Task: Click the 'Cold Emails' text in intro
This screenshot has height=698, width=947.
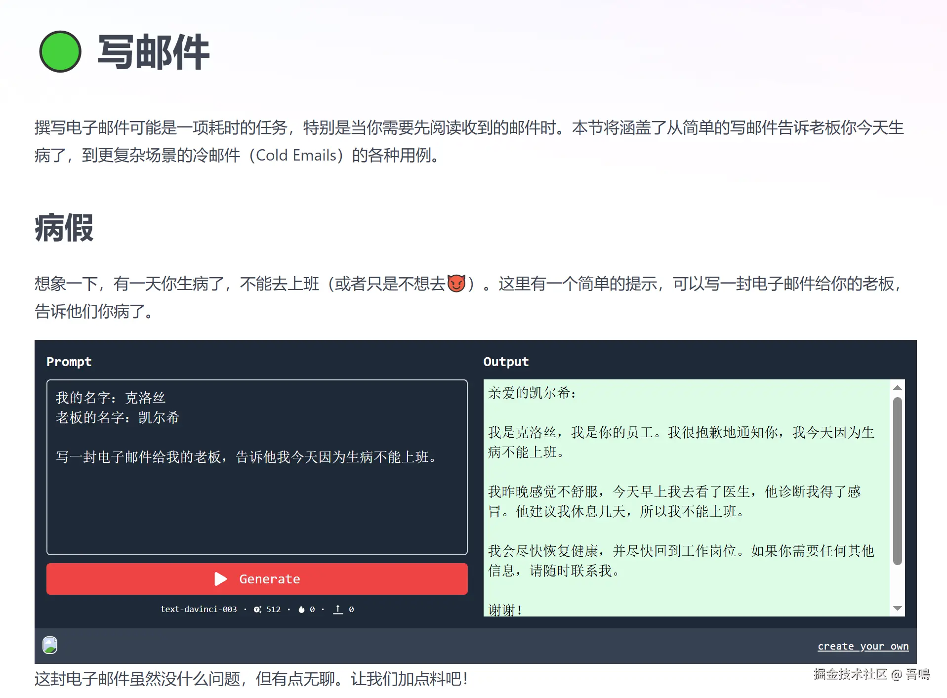Action: click(x=296, y=156)
